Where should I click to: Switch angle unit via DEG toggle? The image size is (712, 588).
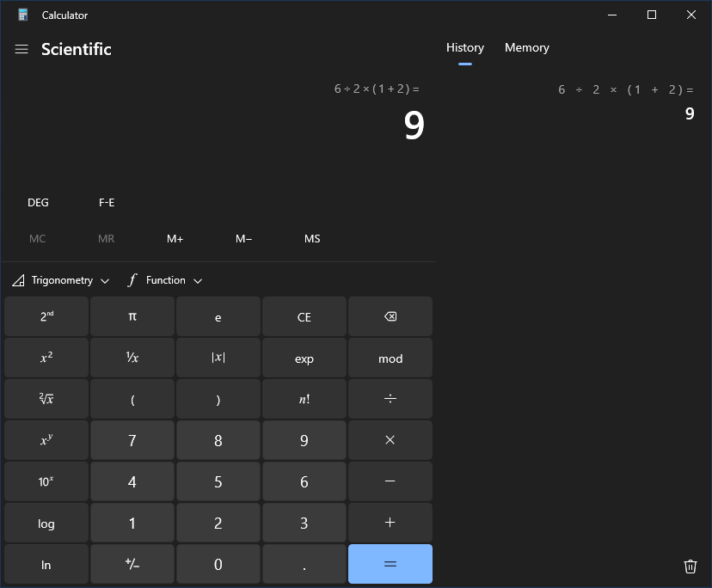point(38,203)
